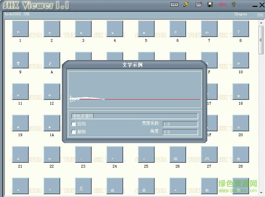The height and width of the screenshot is (197, 265).
Task: Click the red abc text sample icon
Action: 222,4
